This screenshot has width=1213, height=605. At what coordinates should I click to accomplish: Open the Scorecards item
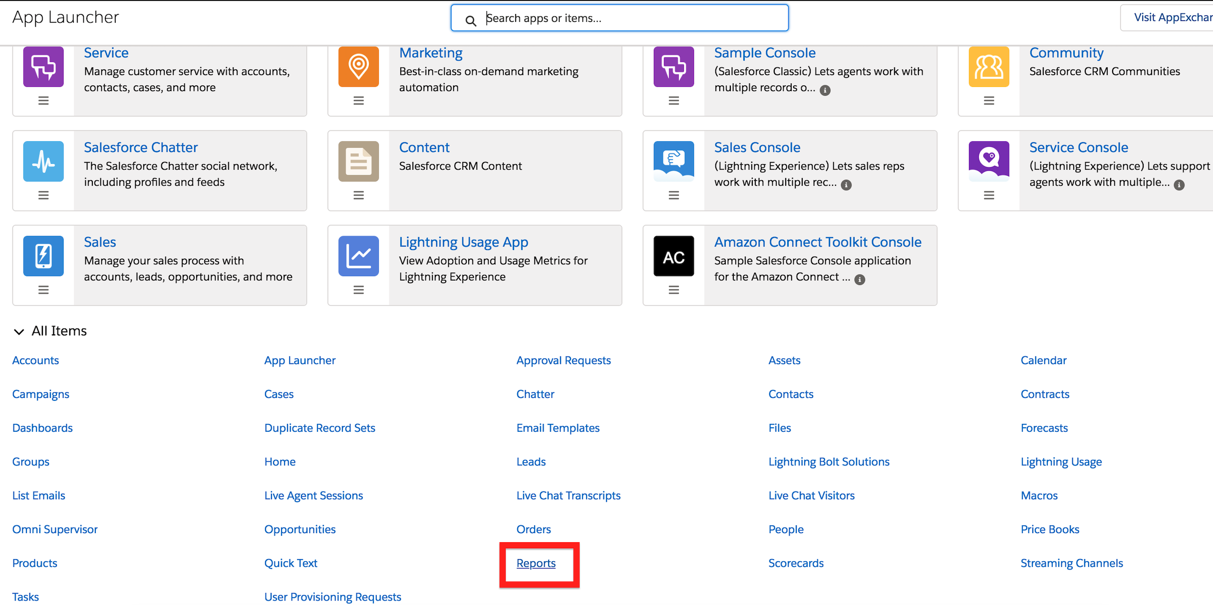pos(796,563)
